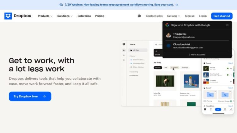Click the Log in link

(203, 16)
